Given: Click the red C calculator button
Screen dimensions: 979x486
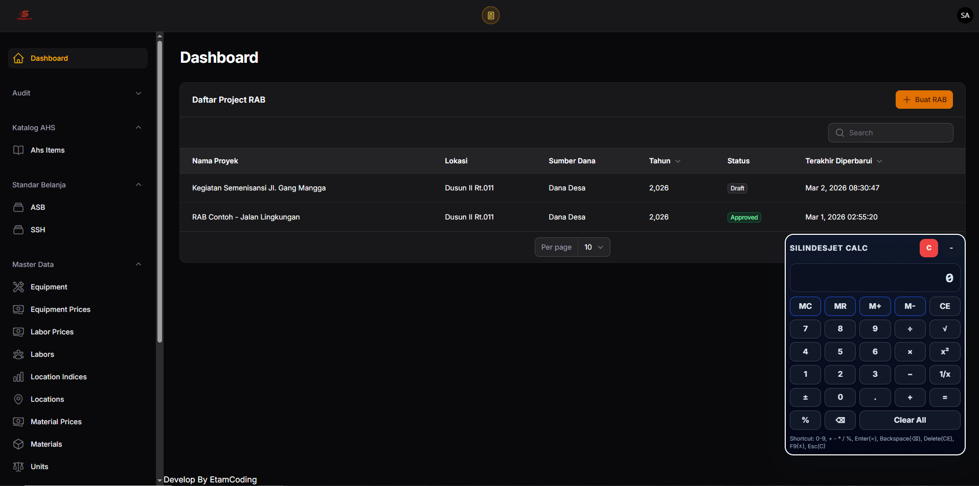Looking at the screenshot, I should (928, 248).
